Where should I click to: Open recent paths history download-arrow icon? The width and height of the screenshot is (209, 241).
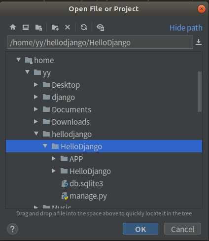click(199, 42)
